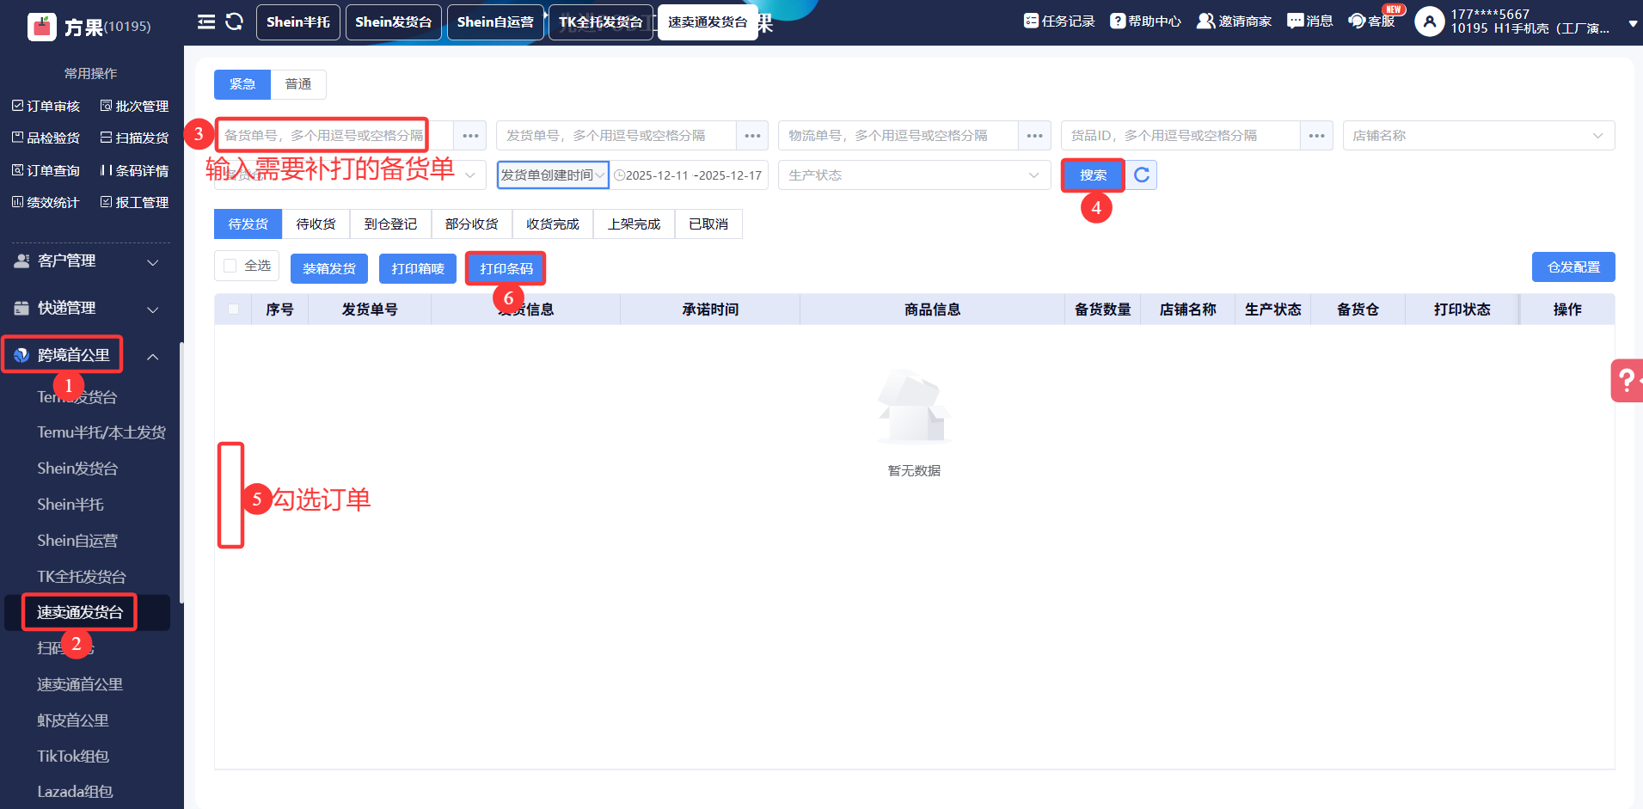This screenshot has width=1643, height=809.
Task: Switch to the TK全托发货台 top tab
Action: coord(601,22)
